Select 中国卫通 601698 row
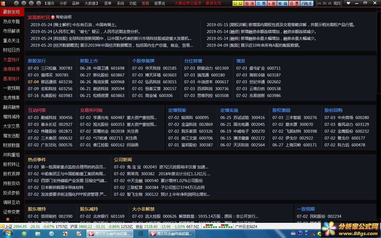The width and height of the screenshot is (381, 238). tap(102, 68)
